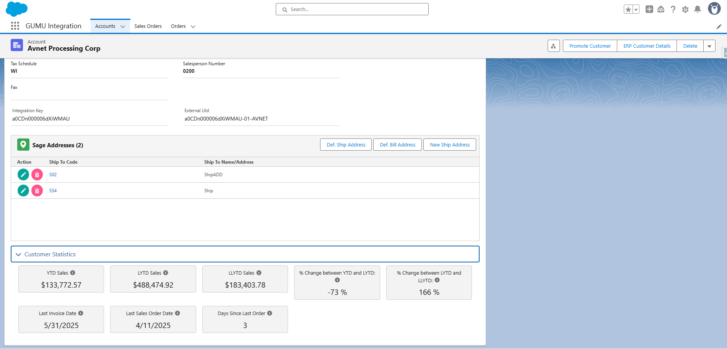Click the 166 % change value
The height and width of the screenshot is (349, 727).
(429, 292)
